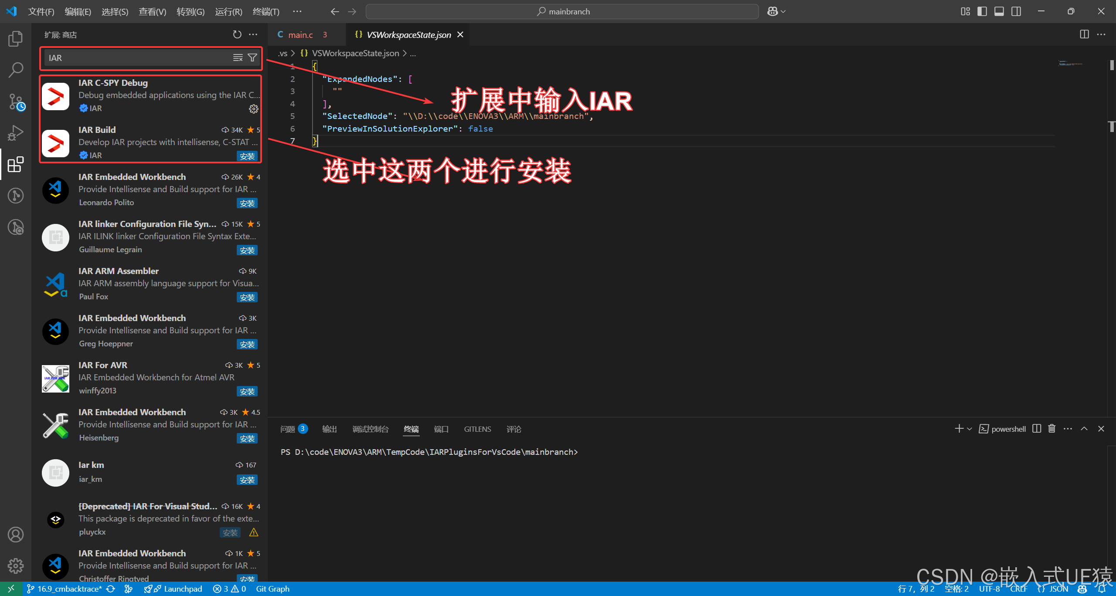Open Run and Debug view
Image resolution: width=1116 pixels, height=596 pixels.
pos(16,133)
